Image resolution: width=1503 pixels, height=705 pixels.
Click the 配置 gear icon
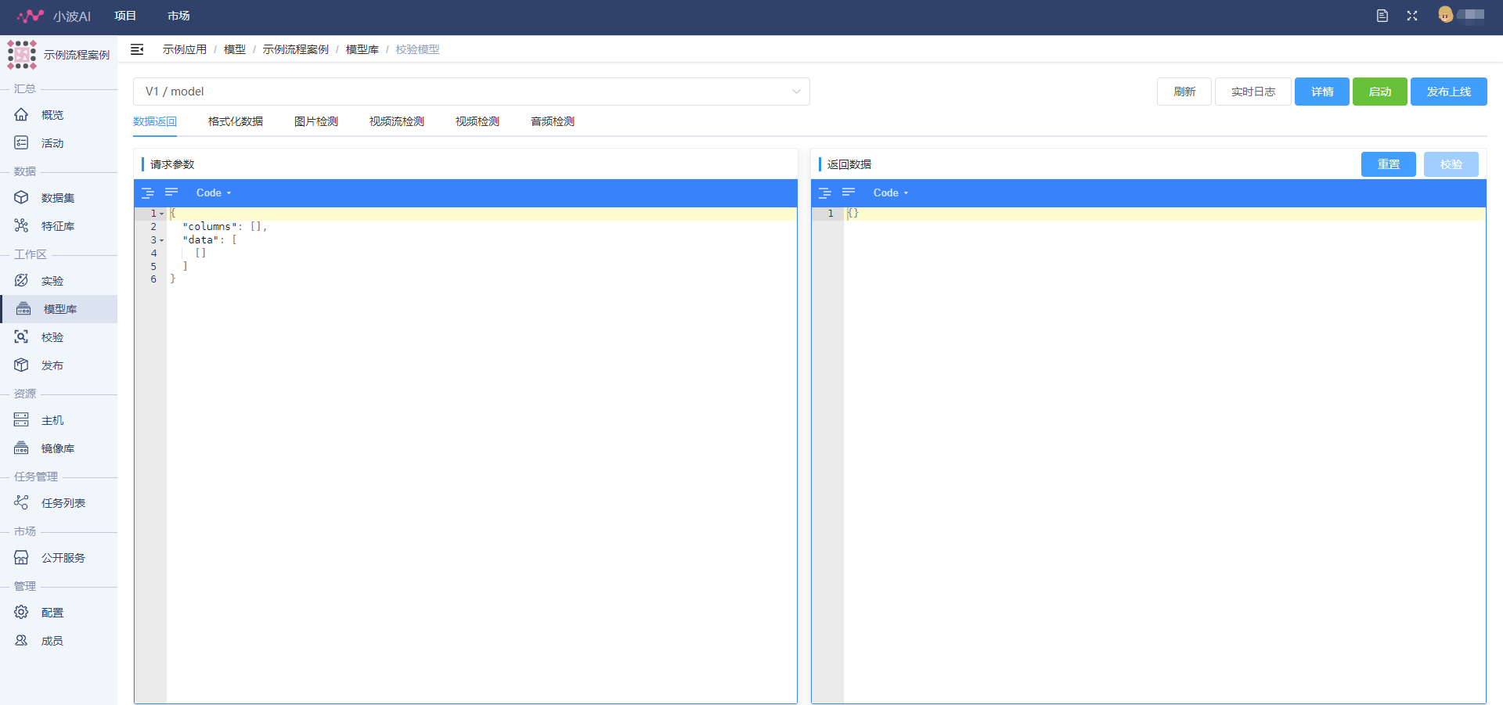point(21,612)
